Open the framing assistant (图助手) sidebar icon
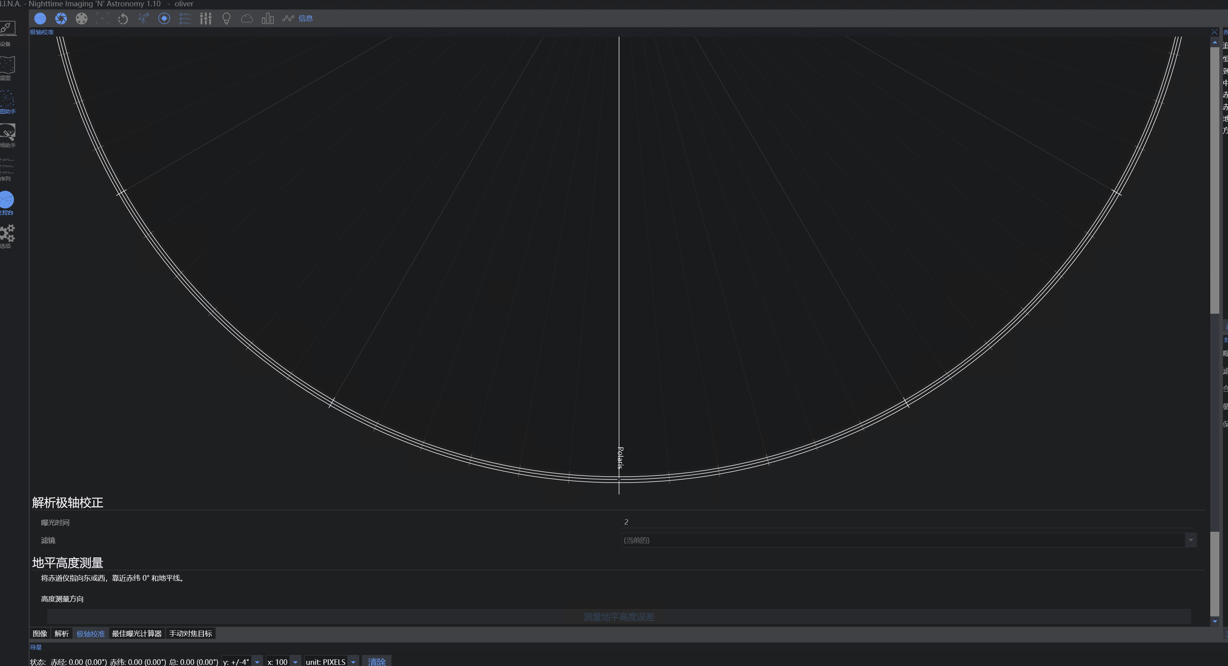The width and height of the screenshot is (1228, 666). 7,101
